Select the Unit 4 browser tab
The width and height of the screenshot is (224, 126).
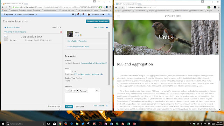coord(126,4)
